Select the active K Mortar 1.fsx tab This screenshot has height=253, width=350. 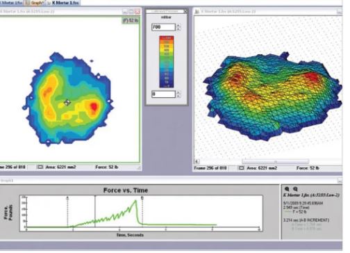click(63, 3)
